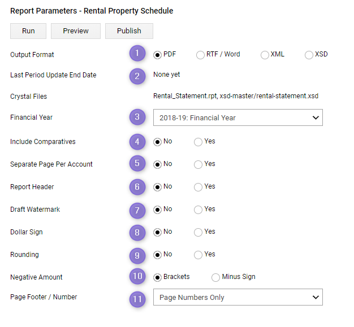Click the Run button

coord(28,31)
